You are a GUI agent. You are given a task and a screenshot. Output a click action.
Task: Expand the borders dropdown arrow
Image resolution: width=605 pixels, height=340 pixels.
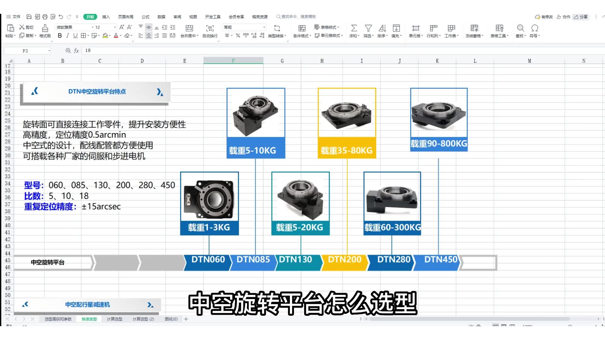[x=88, y=36]
